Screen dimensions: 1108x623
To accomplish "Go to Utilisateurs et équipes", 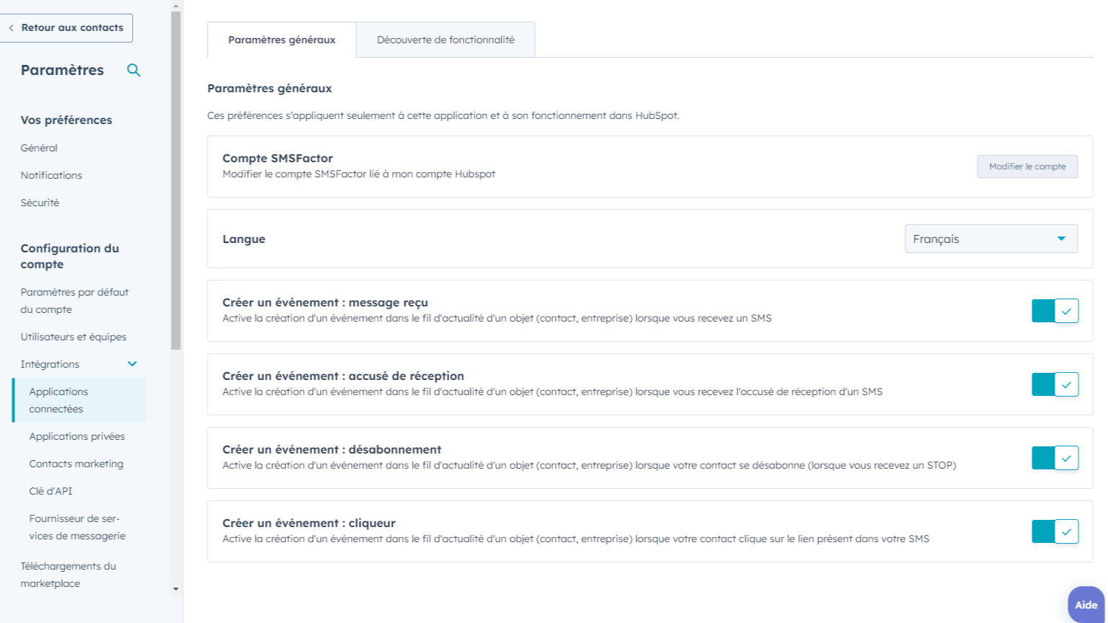I will tap(74, 337).
